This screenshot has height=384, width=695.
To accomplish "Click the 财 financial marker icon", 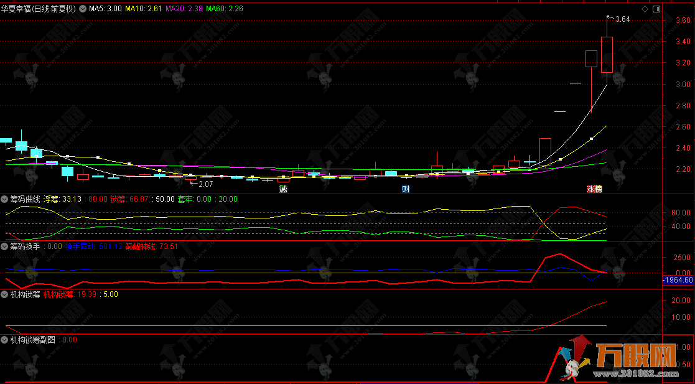I will (x=406, y=189).
